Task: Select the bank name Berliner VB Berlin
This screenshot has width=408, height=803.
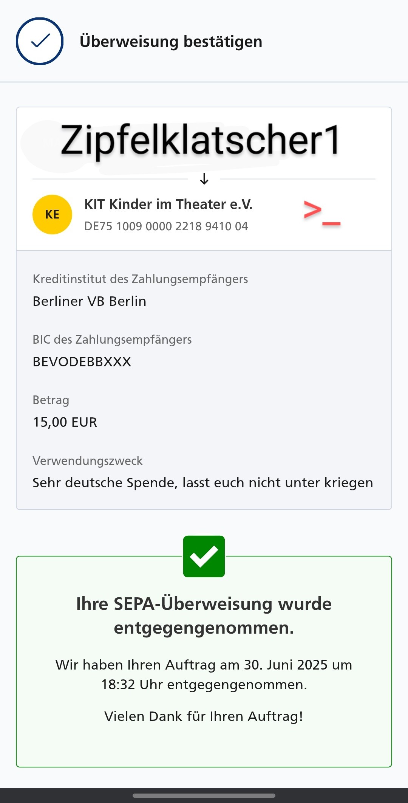Action: [89, 301]
